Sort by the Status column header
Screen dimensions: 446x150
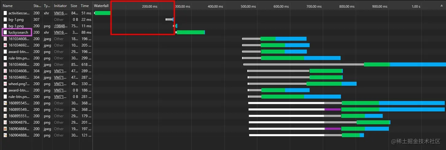(37, 6)
